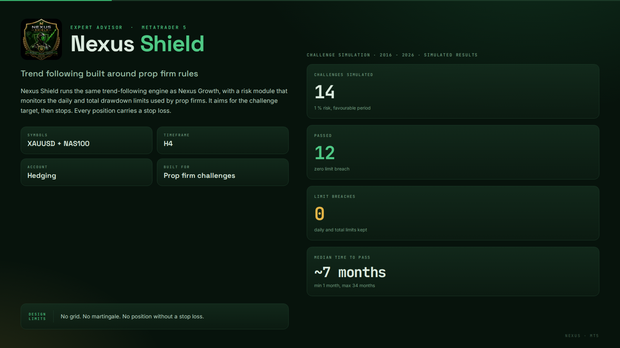The image size is (620, 348).
Task: Click the 'BUILT FOR' label
Action: click(x=177, y=167)
